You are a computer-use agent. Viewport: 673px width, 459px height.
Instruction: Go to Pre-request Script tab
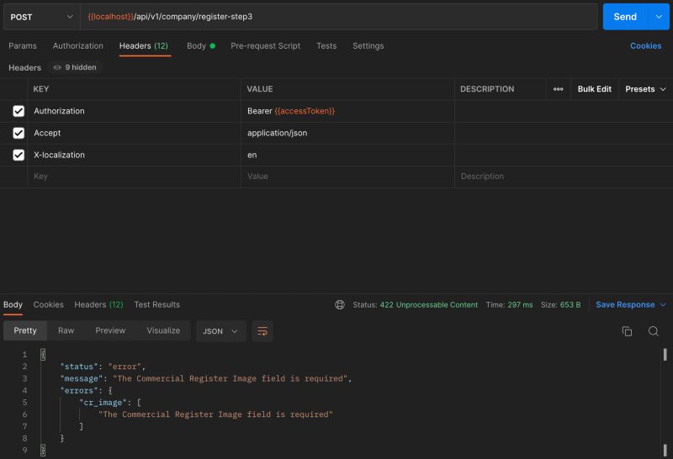(x=266, y=46)
